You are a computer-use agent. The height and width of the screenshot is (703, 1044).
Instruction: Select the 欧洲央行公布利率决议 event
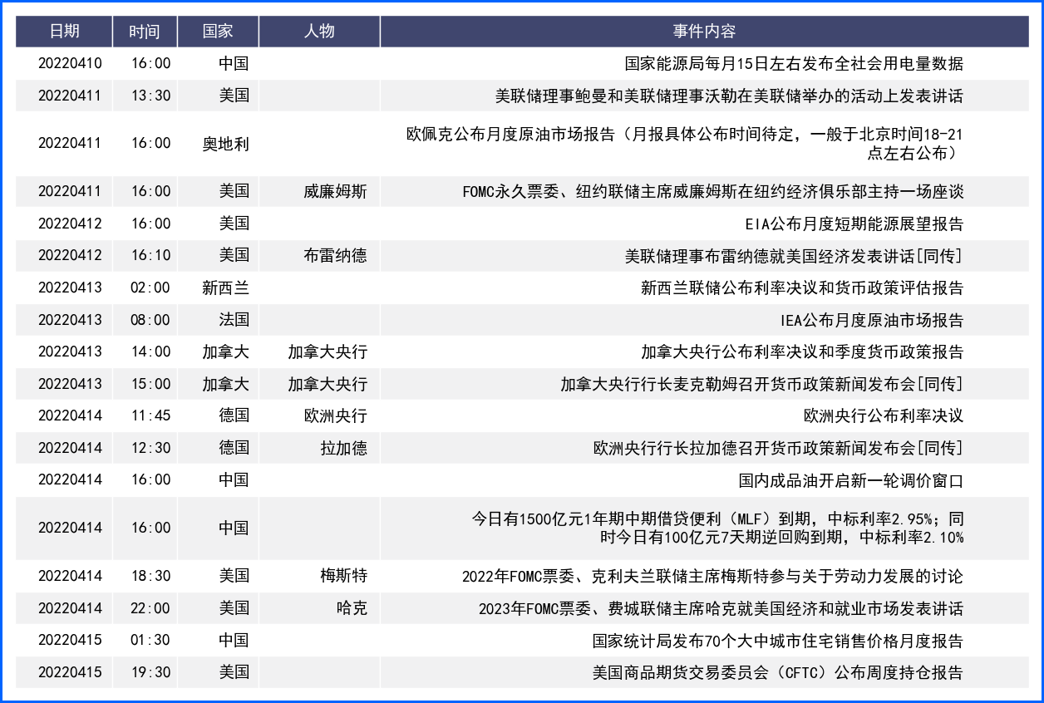pyautogui.click(x=884, y=415)
